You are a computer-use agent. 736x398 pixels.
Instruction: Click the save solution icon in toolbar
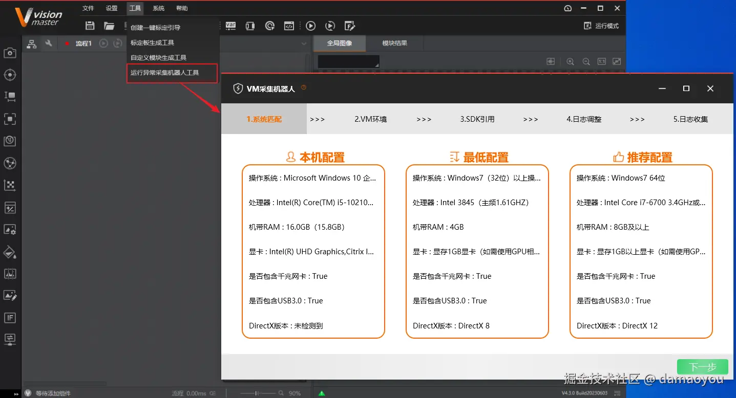click(90, 26)
